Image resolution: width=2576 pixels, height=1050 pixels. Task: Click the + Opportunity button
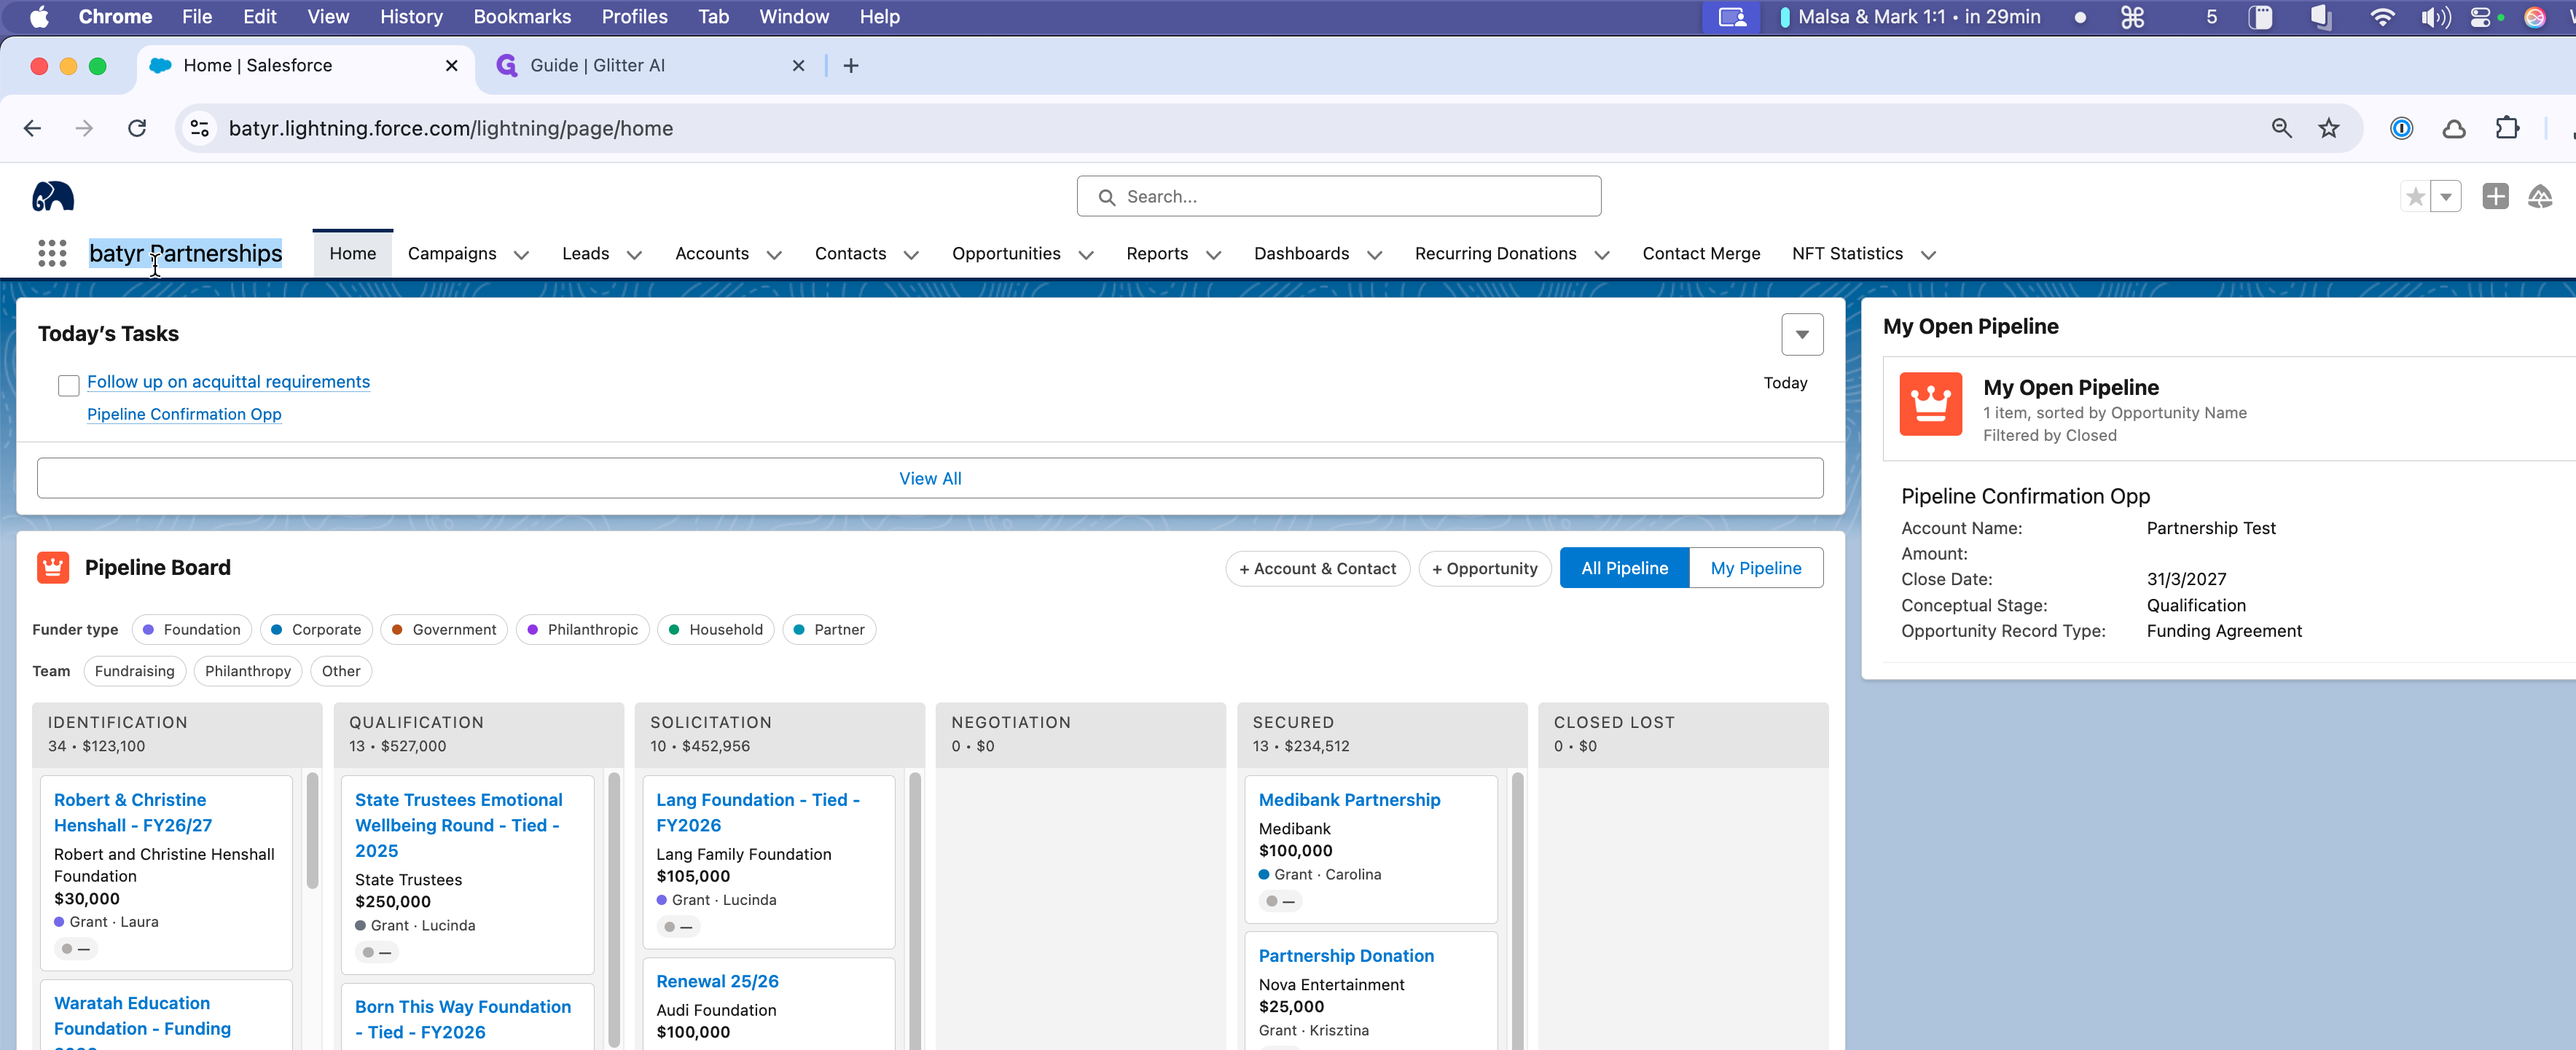[x=1485, y=568]
